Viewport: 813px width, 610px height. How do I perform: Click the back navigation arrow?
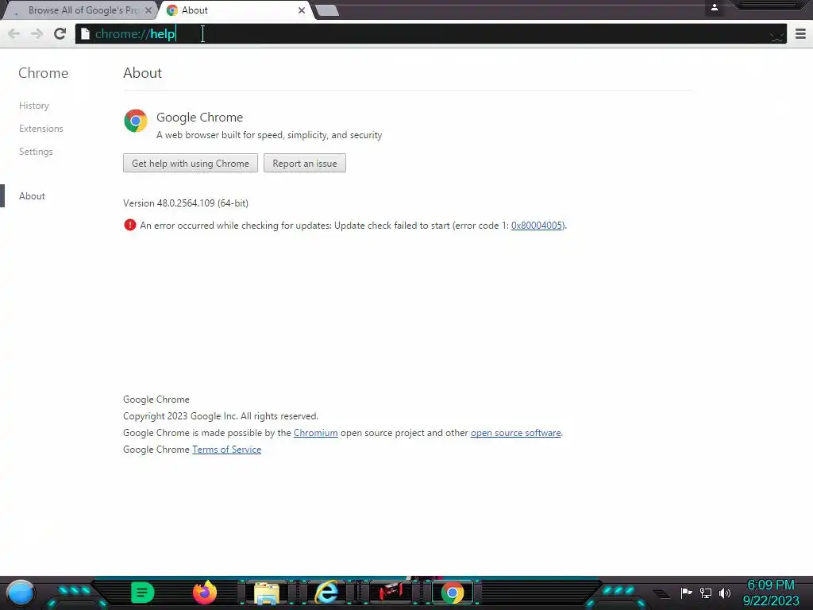[14, 34]
